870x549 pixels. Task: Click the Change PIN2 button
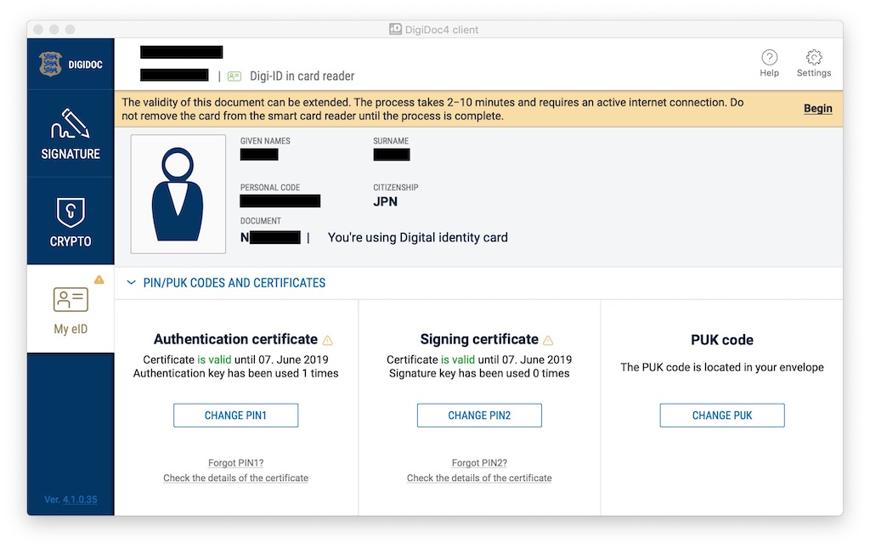(479, 416)
